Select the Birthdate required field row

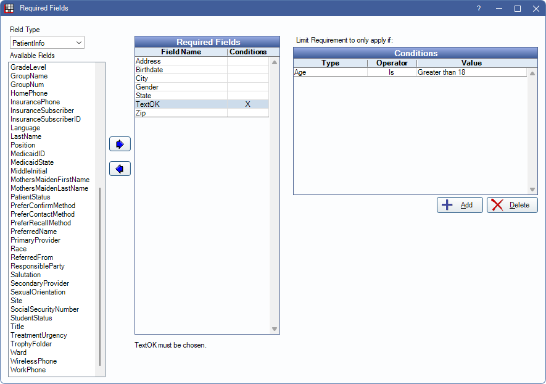tap(181, 70)
